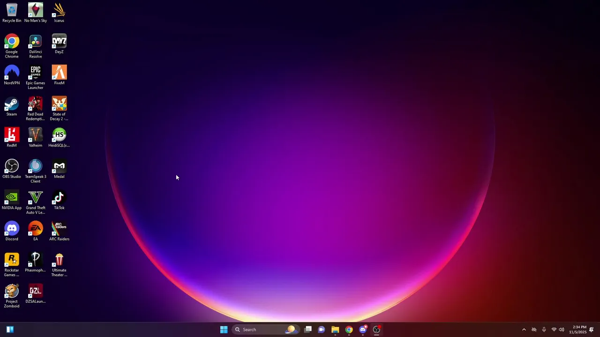Open Google Chrome from the taskbar
600x337 pixels.
click(x=349, y=330)
